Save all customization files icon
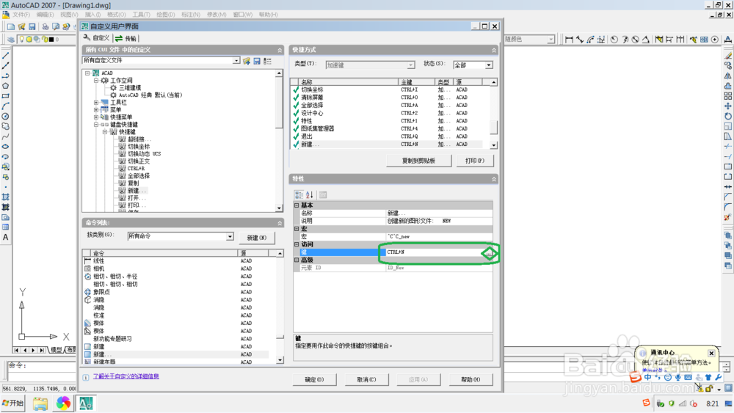The height and width of the screenshot is (413, 734). (257, 62)
